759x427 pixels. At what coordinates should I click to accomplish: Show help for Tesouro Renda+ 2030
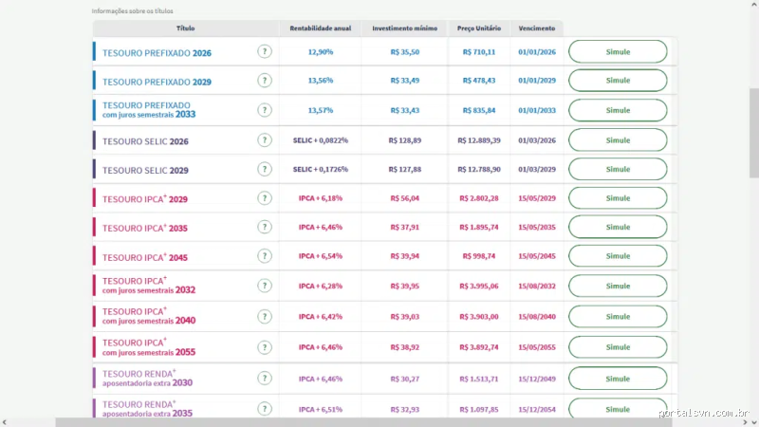click(265, 378)
